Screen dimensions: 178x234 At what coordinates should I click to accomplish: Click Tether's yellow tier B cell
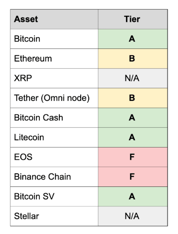click(x=133, y=98)
